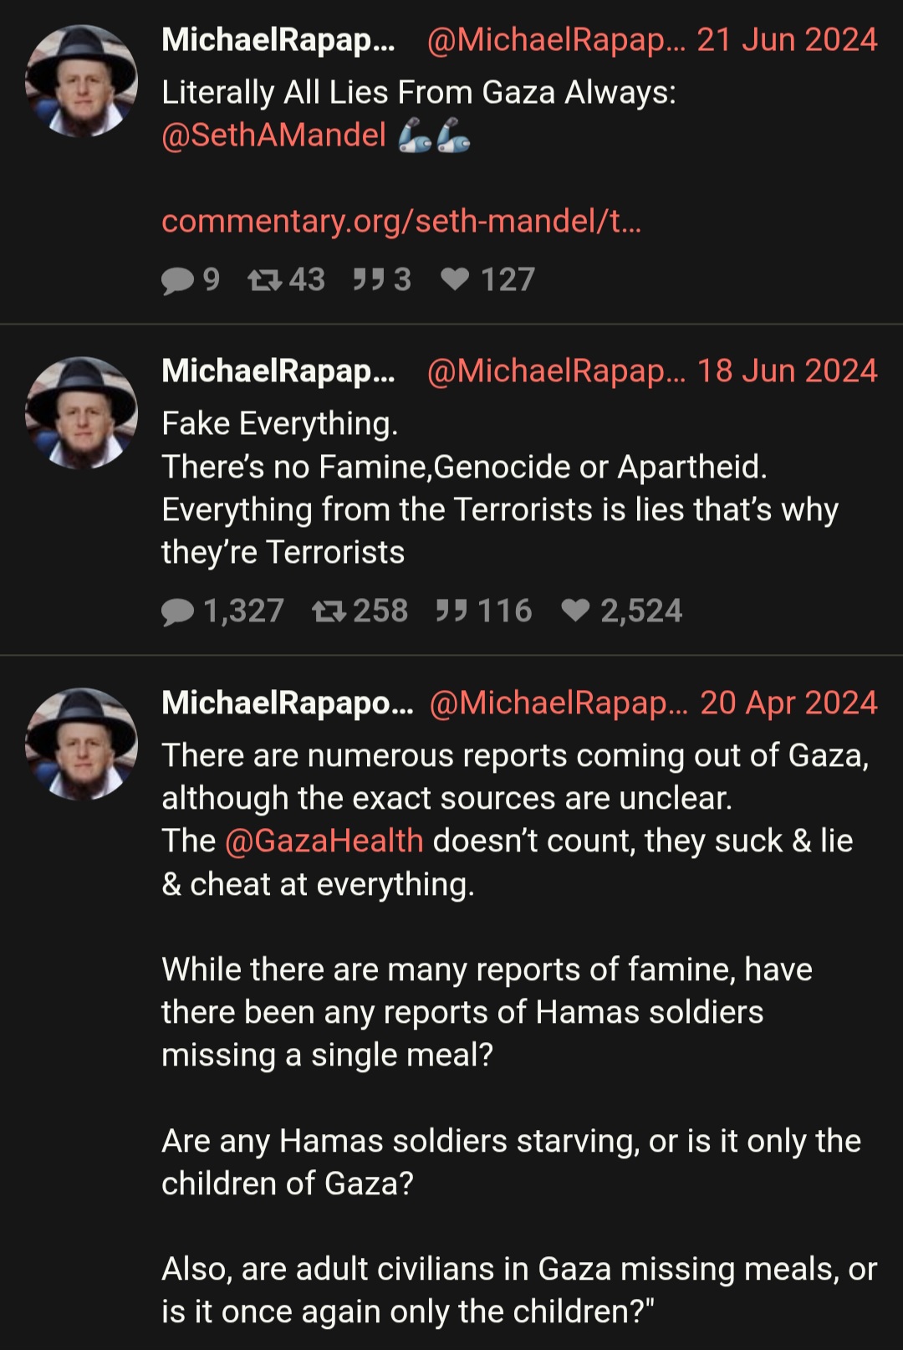Click the avatar on the Fake Everything tweet

point(81,413)
